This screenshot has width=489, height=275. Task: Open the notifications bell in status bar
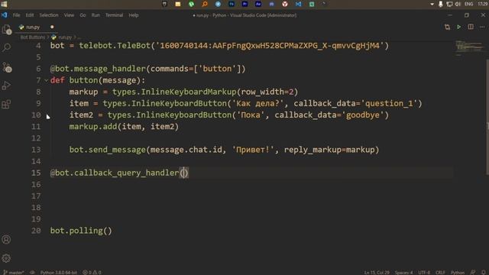tap(483, 272)
